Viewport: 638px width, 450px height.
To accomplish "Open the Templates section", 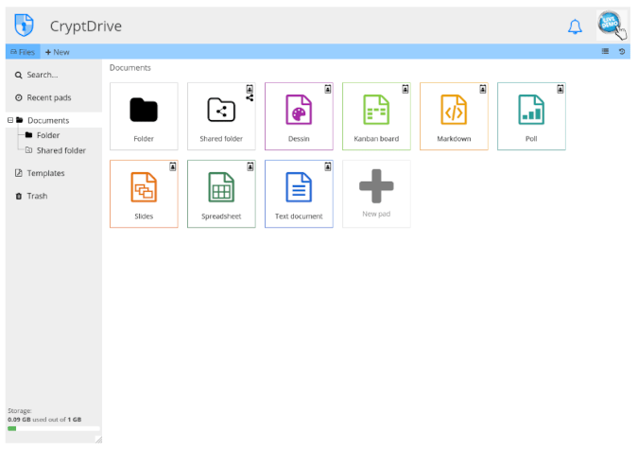I will point(45,173).
